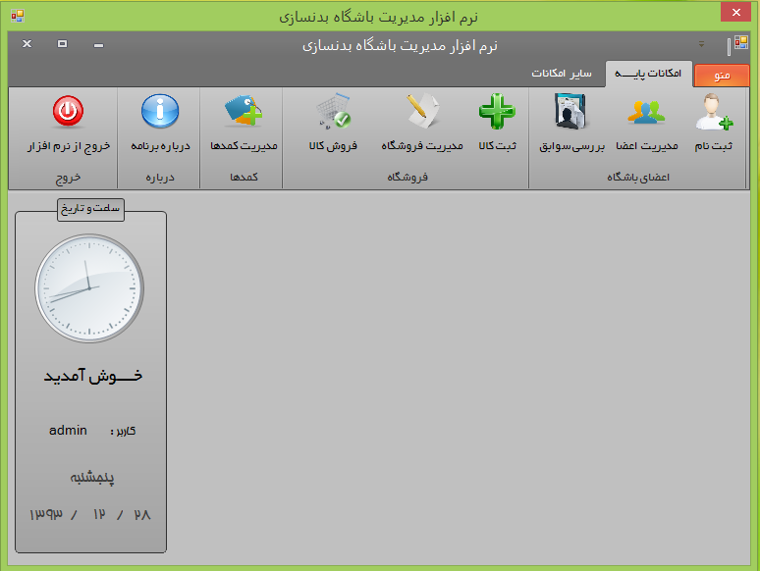This screenshot has height=571, width=760.
Task: Expand the quick access toolbar dropdown arrow
Action: click(x=701, y=45)
